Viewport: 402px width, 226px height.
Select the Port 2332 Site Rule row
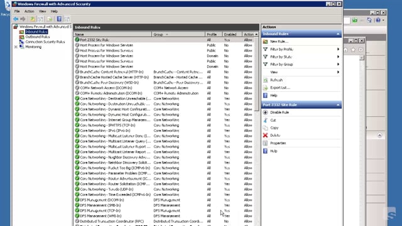pos(164,40)
